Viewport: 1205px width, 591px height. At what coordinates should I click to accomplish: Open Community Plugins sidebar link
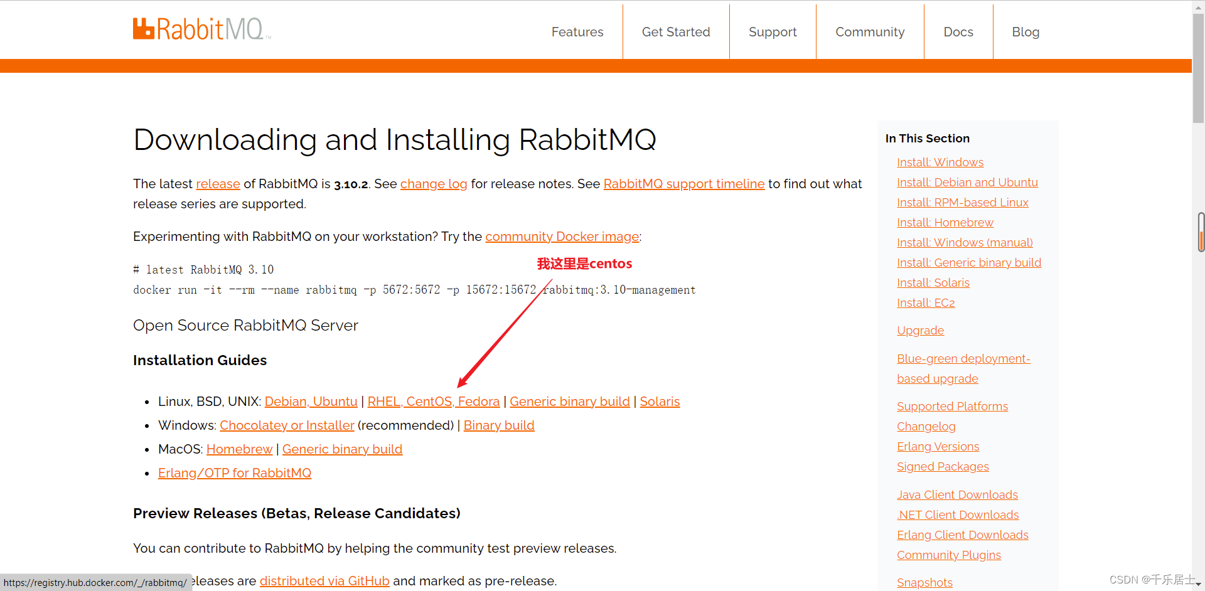point(949,555)
